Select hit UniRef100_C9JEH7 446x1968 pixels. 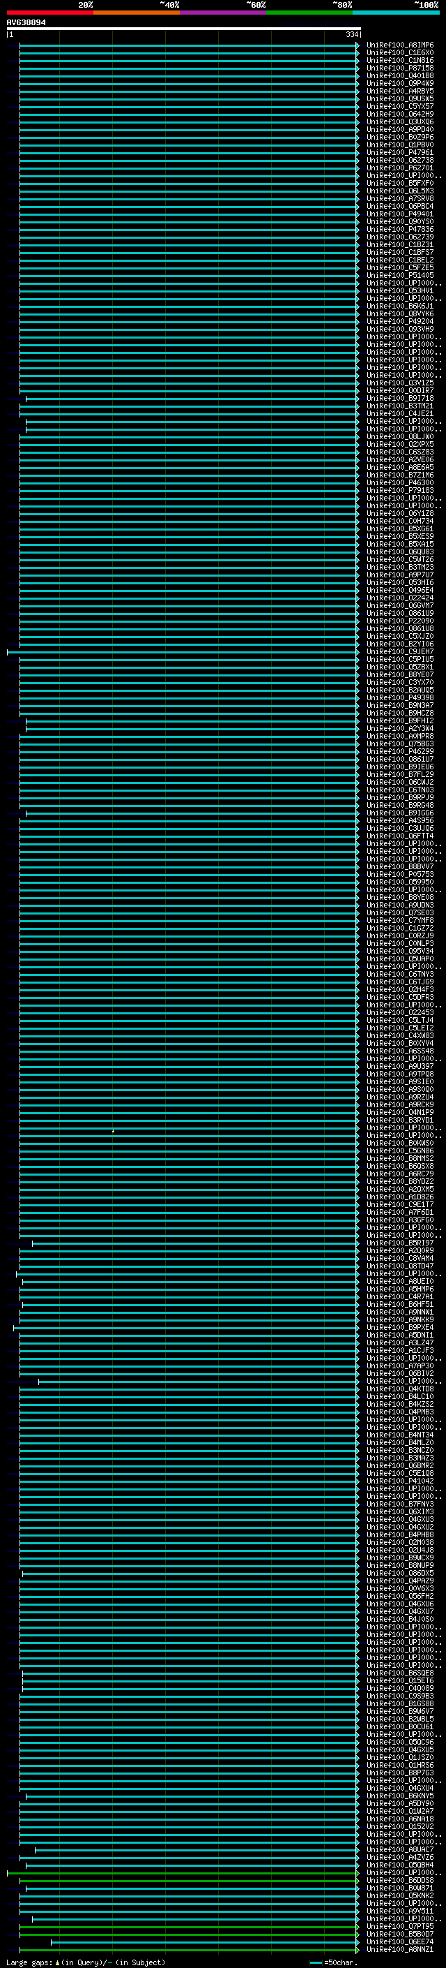coord(399,653)
